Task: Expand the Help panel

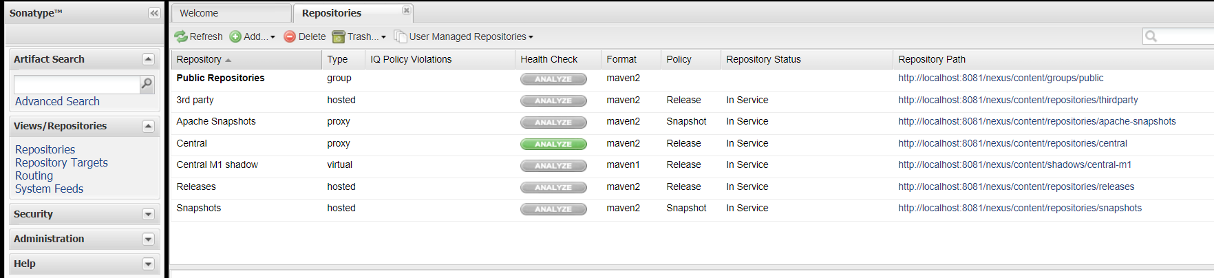Action: tap(148, 264)
